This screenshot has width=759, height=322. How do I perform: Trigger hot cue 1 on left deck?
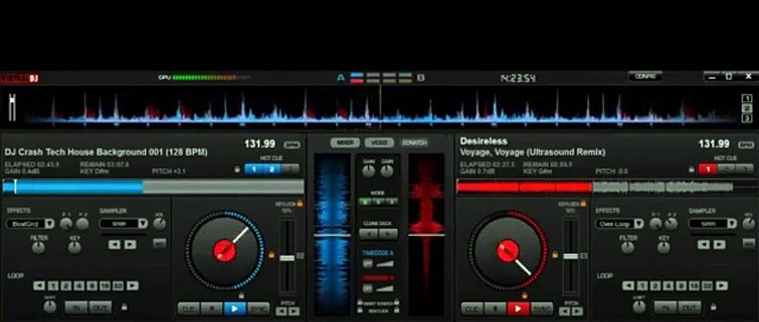pos(254,169)
